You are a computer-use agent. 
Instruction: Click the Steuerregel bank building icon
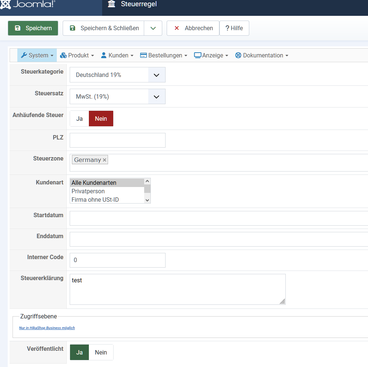111,4
